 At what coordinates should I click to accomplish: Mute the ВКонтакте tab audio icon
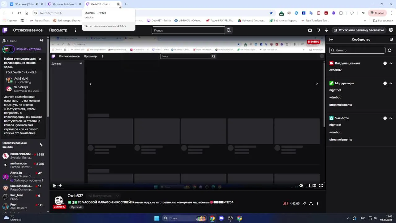pos(37,4)
